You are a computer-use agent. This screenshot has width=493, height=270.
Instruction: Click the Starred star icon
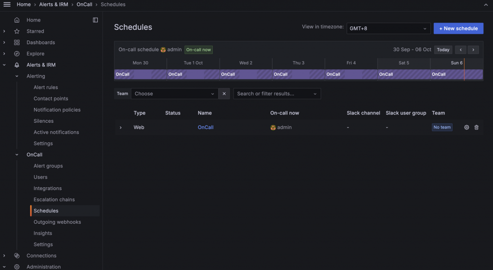[17, 31]
